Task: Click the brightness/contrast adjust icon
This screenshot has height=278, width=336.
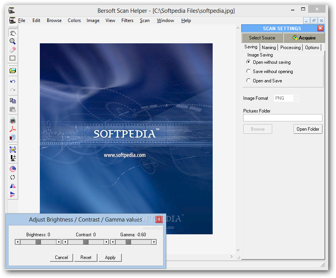Action: point(13,158)
